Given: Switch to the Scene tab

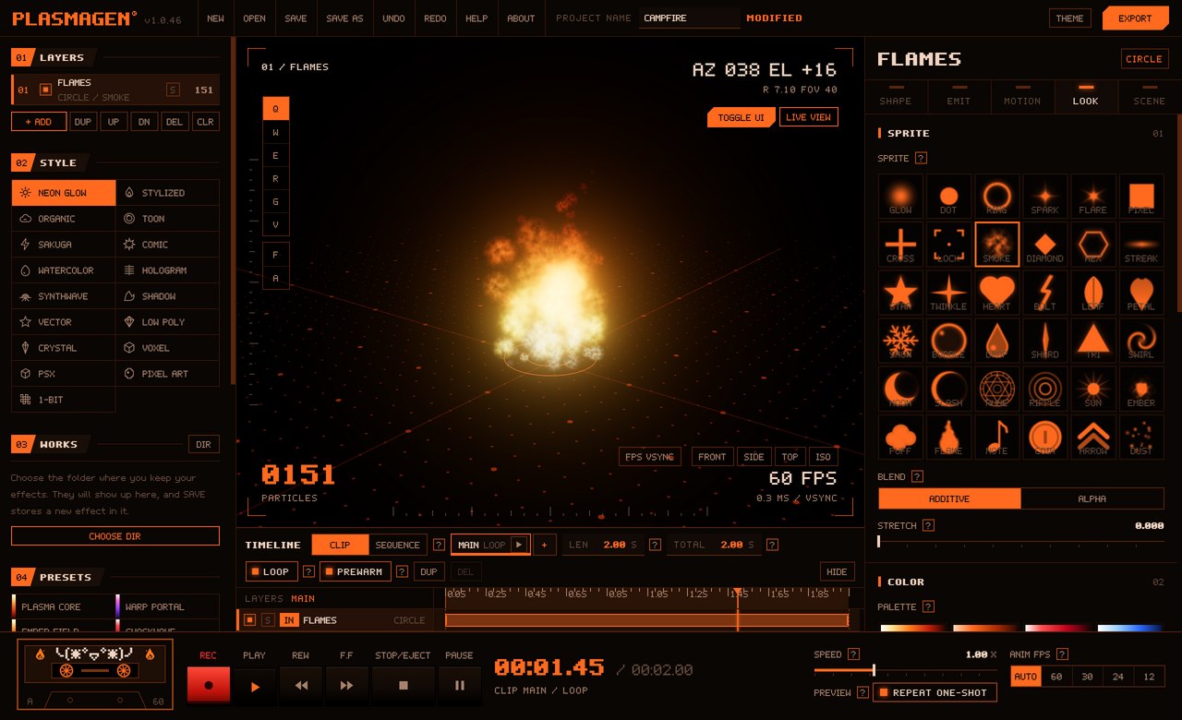Looking at the screenshot, I should pyautogui.click(x=1150, y=97).
